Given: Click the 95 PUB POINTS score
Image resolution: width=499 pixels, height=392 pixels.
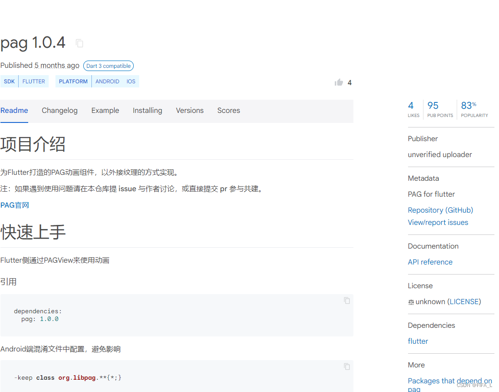Looking at the screenshot, I should click(x=440, y=109).
